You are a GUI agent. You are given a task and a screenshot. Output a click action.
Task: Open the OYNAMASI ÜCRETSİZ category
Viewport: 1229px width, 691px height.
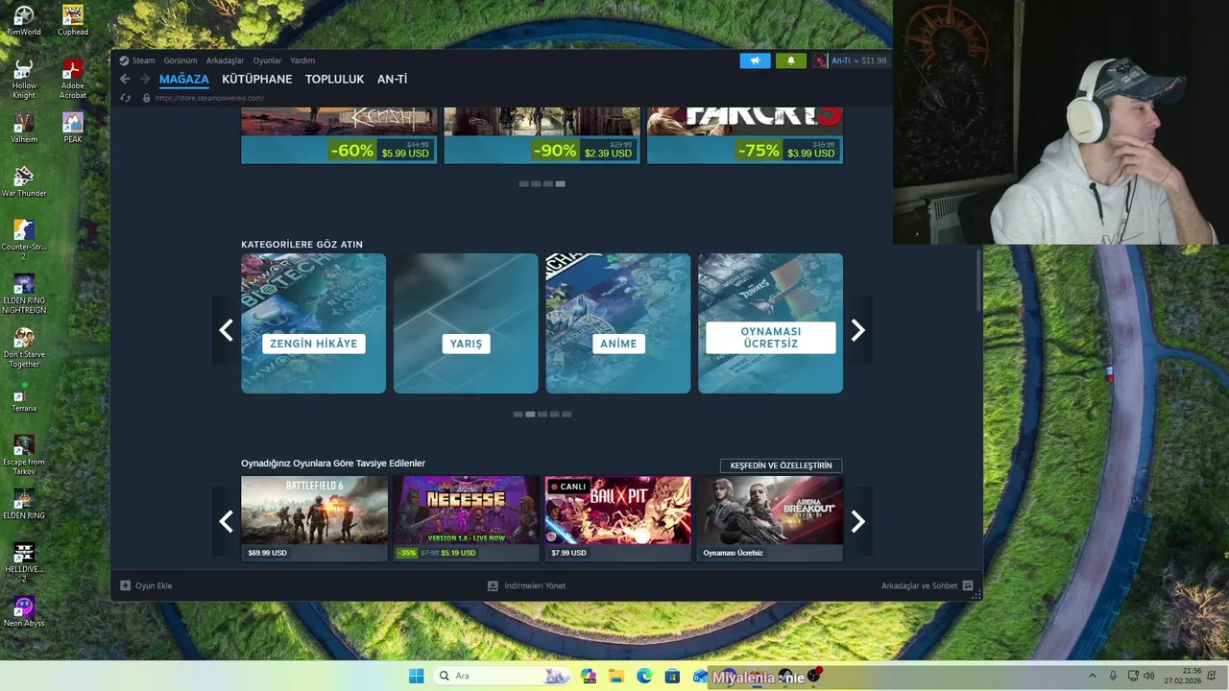(x=770, y=323)
